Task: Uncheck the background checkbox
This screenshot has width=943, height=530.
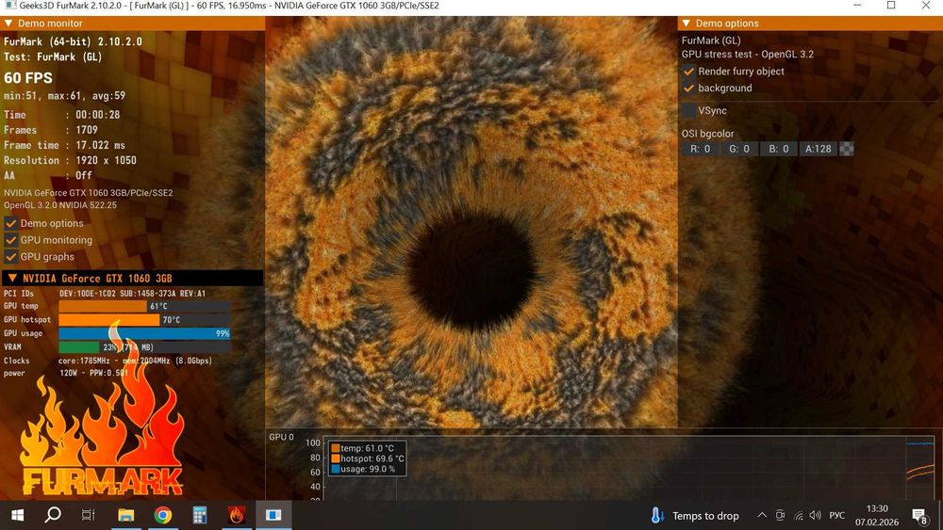Action: (688, 88)
